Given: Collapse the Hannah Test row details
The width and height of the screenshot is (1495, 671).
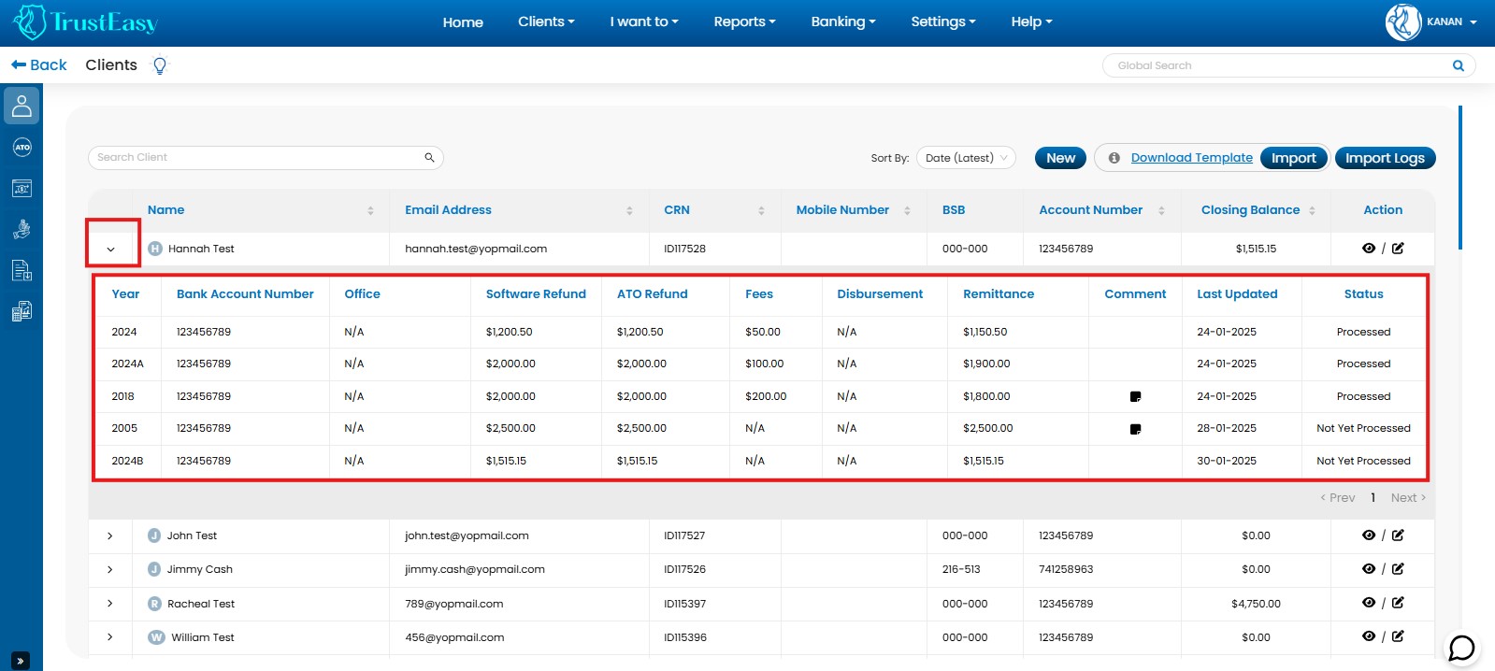Looking at the screenshot, I should (111, 249).
